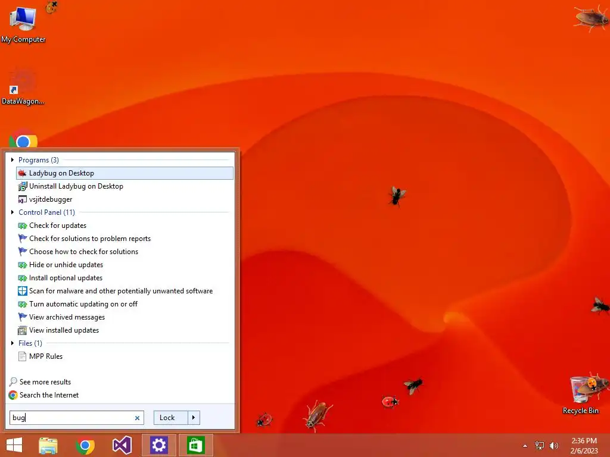The height and width of the screenshot is (457, 610).
Task: Select the My Computer desktop icon
Action: tap(23, 24)
